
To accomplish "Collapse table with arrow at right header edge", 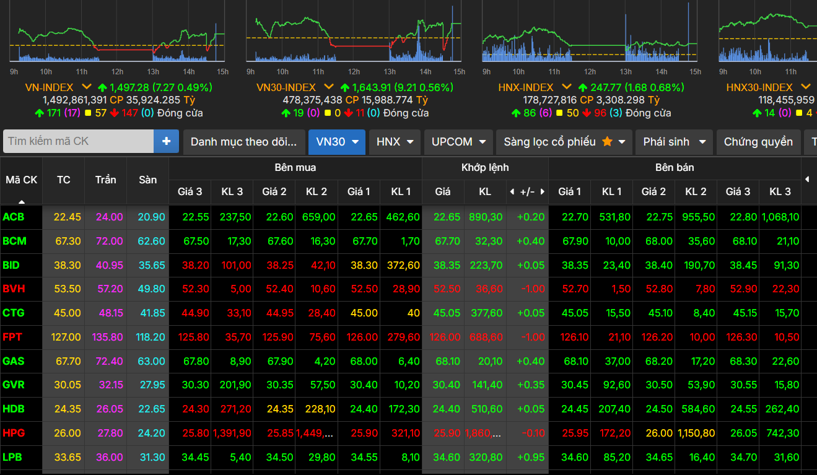I will pos(807,180).
